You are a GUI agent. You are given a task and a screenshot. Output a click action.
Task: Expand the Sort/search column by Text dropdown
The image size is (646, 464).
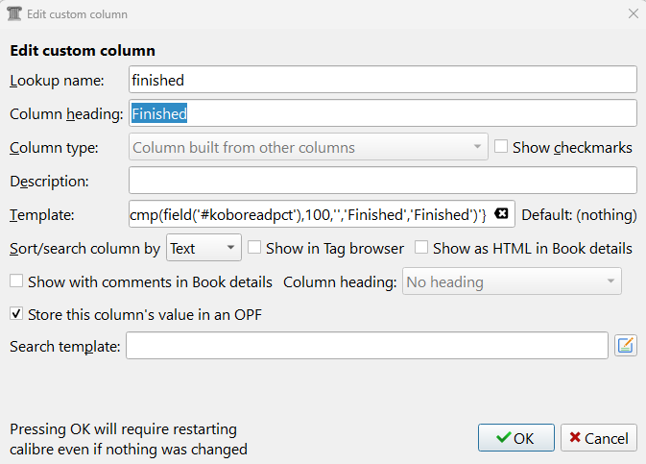point(203,248)
